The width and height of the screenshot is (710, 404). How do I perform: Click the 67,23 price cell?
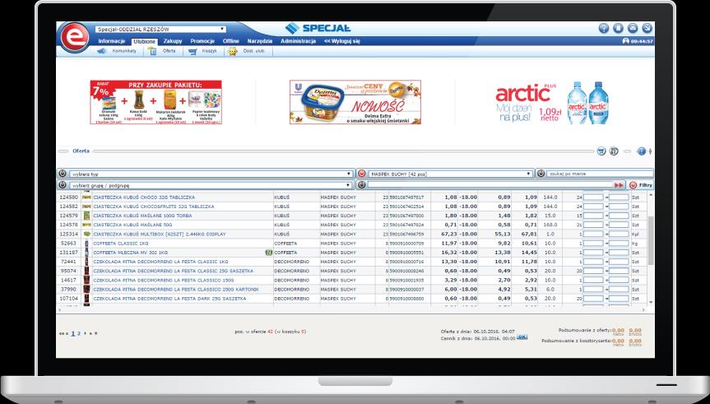click(x=450, y=235)
